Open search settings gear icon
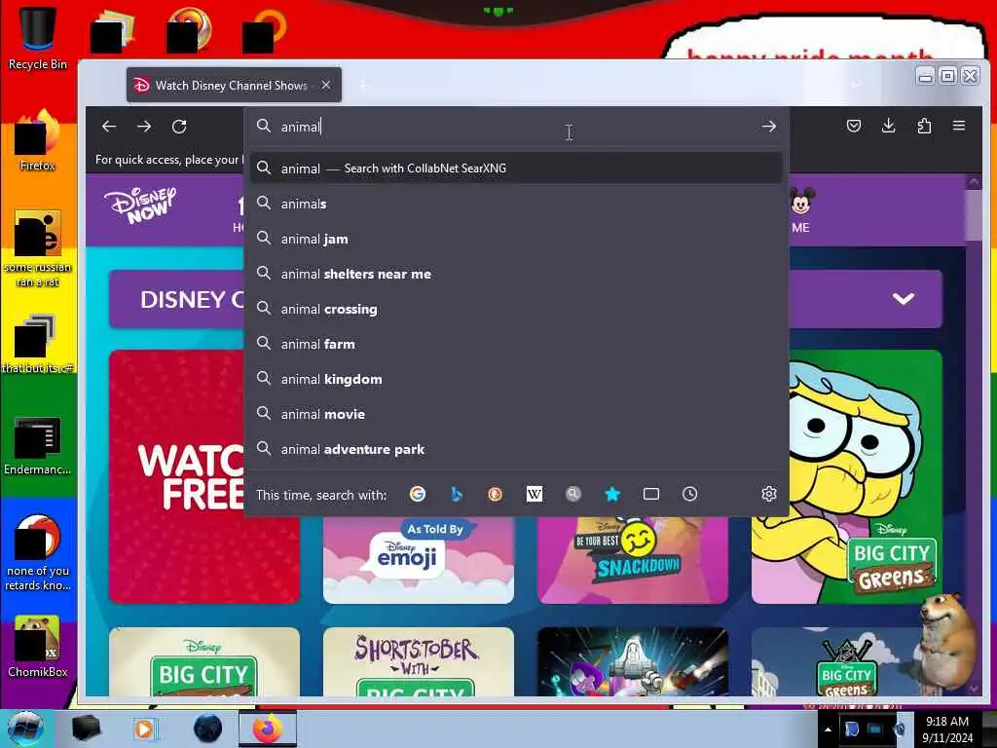The image size is (997, 748). pos(769,494)
